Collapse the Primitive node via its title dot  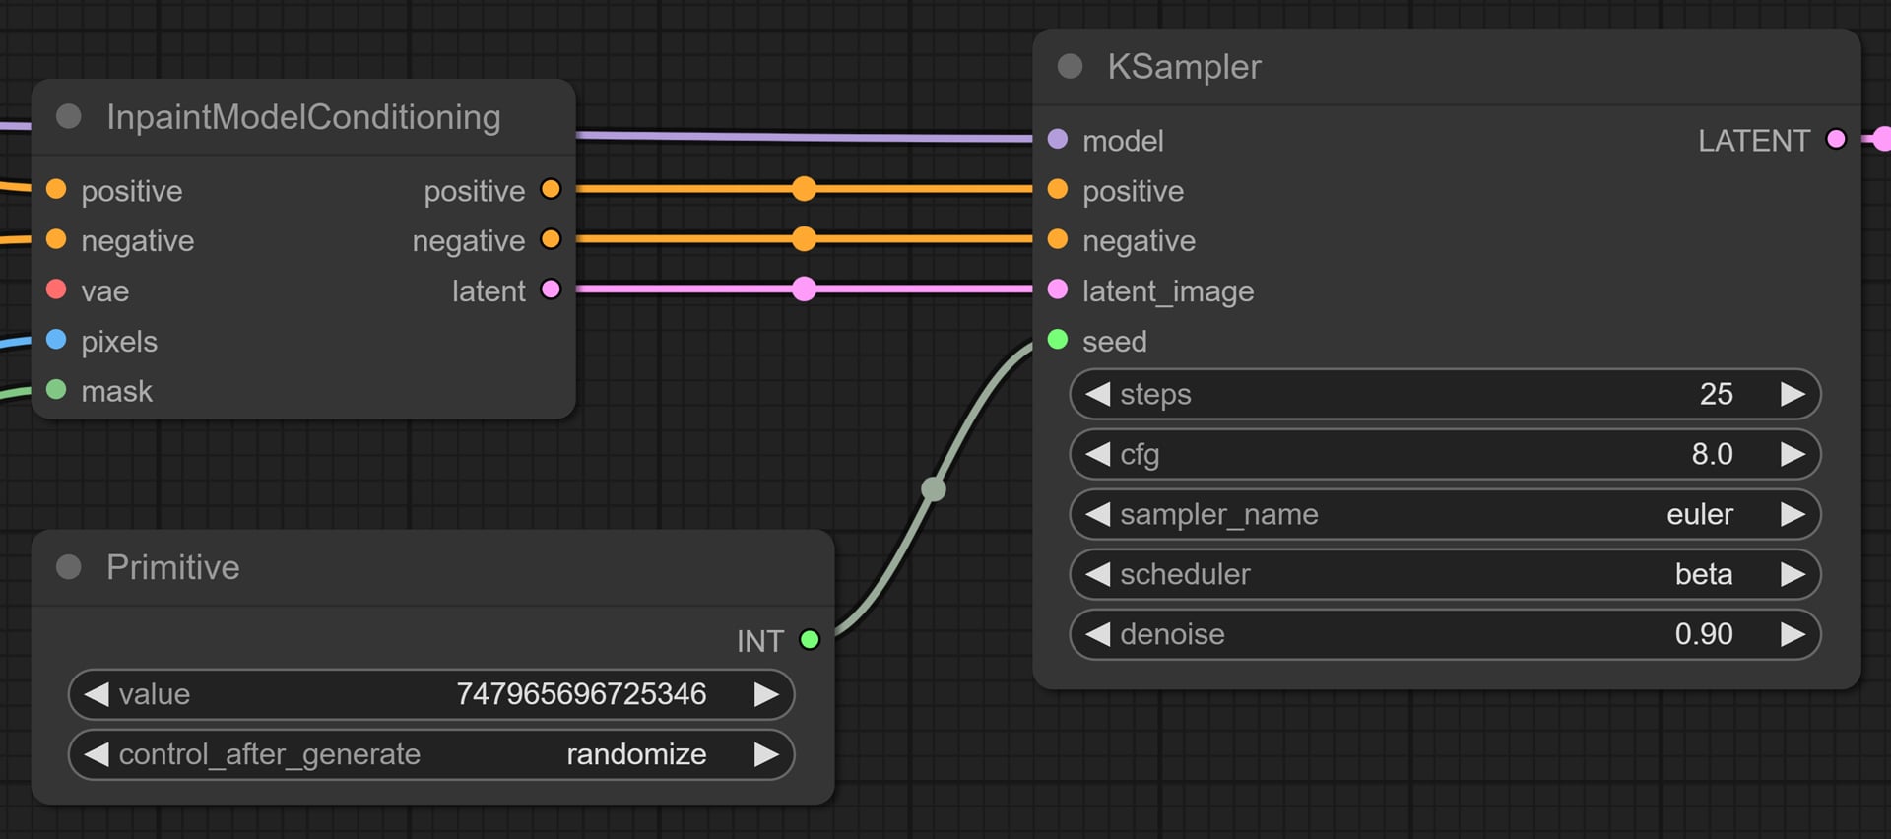[x=69, y=566]
